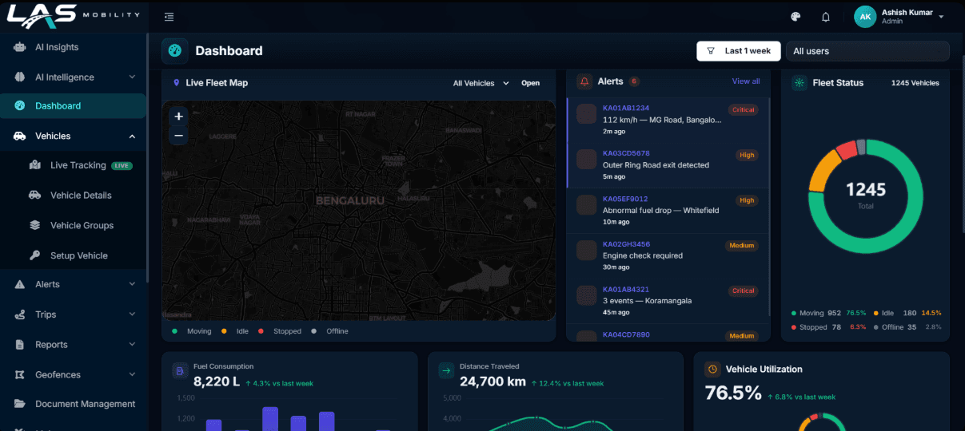Click the Document Management folder icon
Screen dimensions: 965x431
tap(20, 404)
